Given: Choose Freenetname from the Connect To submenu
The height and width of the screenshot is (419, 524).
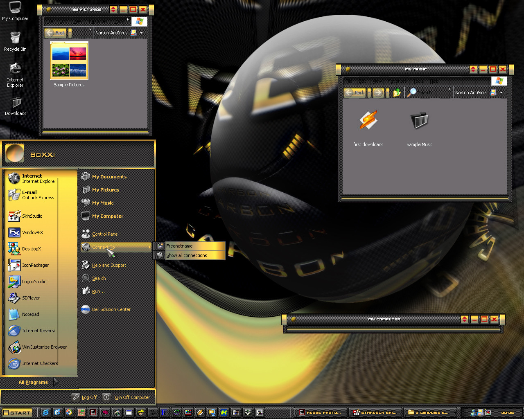Looking at the screenshot, I should (189, 246).
